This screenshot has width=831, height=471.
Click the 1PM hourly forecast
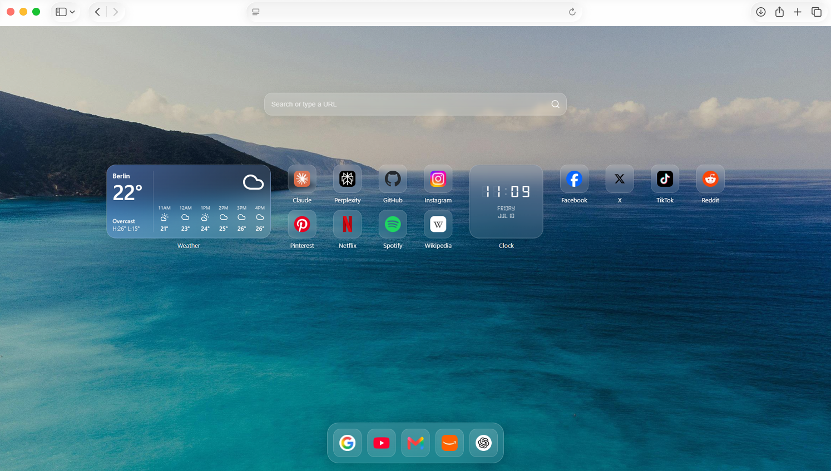click(x=205, y=219)
